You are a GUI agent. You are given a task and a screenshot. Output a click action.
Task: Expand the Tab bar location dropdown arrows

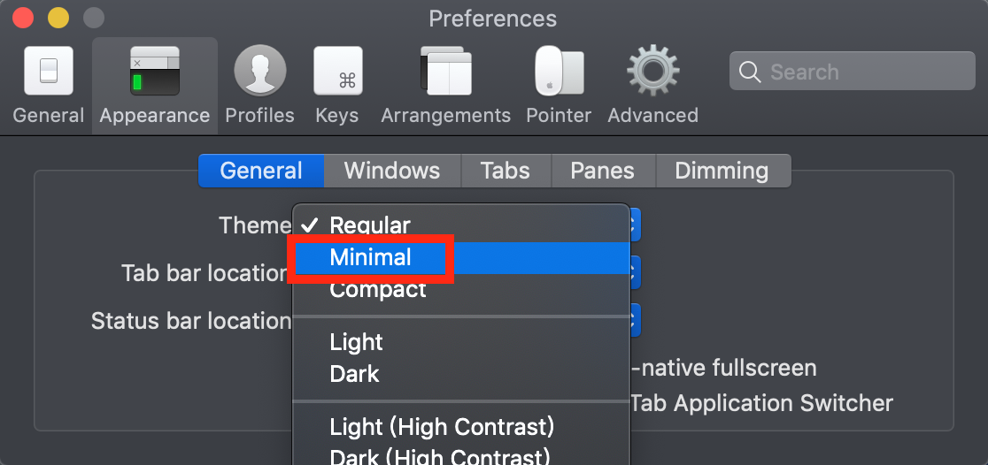pyautogui.click(x=635, y=272)
